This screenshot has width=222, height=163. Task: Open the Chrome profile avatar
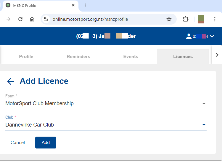pos(201,19)
